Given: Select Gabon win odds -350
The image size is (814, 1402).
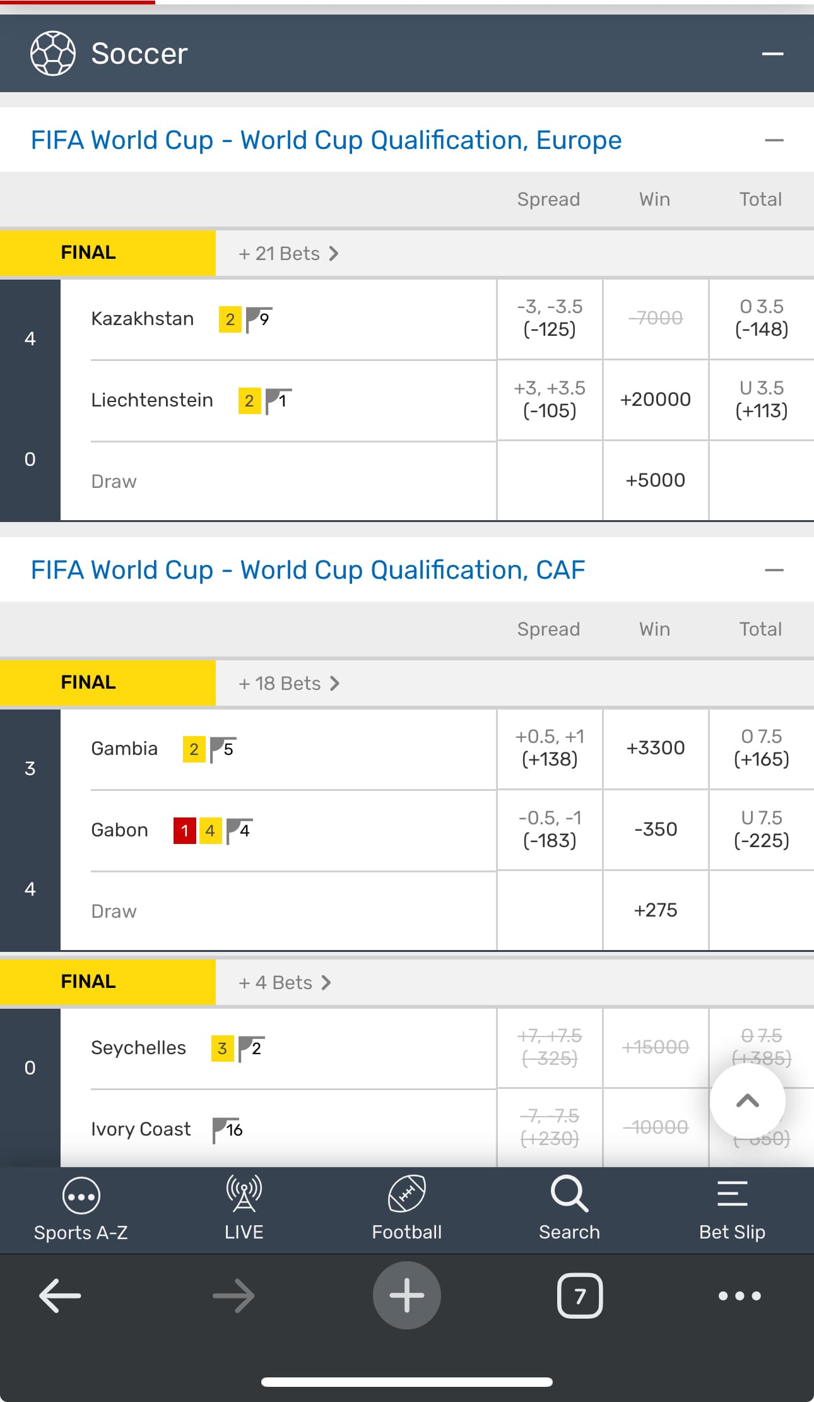Looking at the screenshot, I should pos(655,829).
